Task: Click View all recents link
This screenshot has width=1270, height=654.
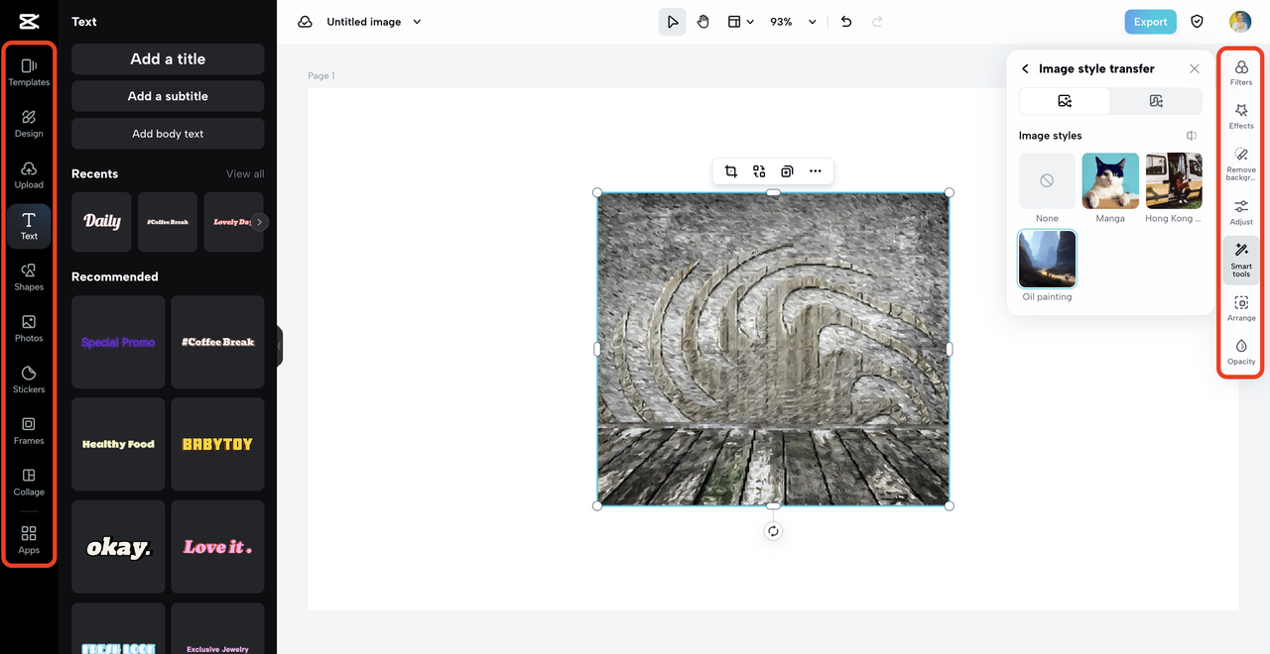Action: tap(245, 174)
